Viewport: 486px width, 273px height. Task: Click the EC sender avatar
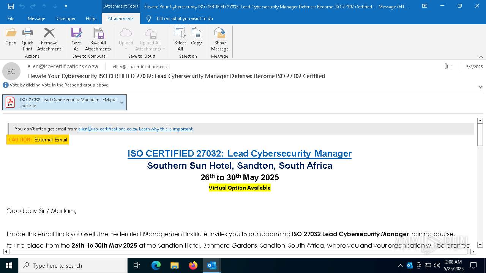[x=11, y=71]
